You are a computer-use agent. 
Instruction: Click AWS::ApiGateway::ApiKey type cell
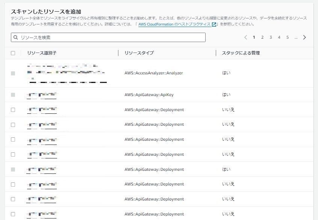click(149, 95)
